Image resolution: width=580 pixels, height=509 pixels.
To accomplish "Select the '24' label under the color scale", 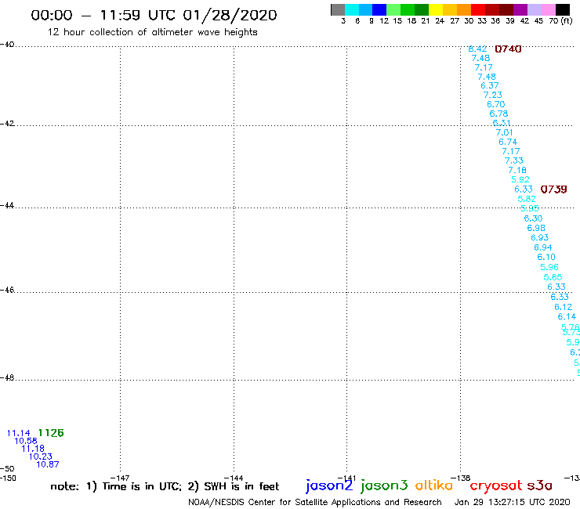I will tap(440, 20).
